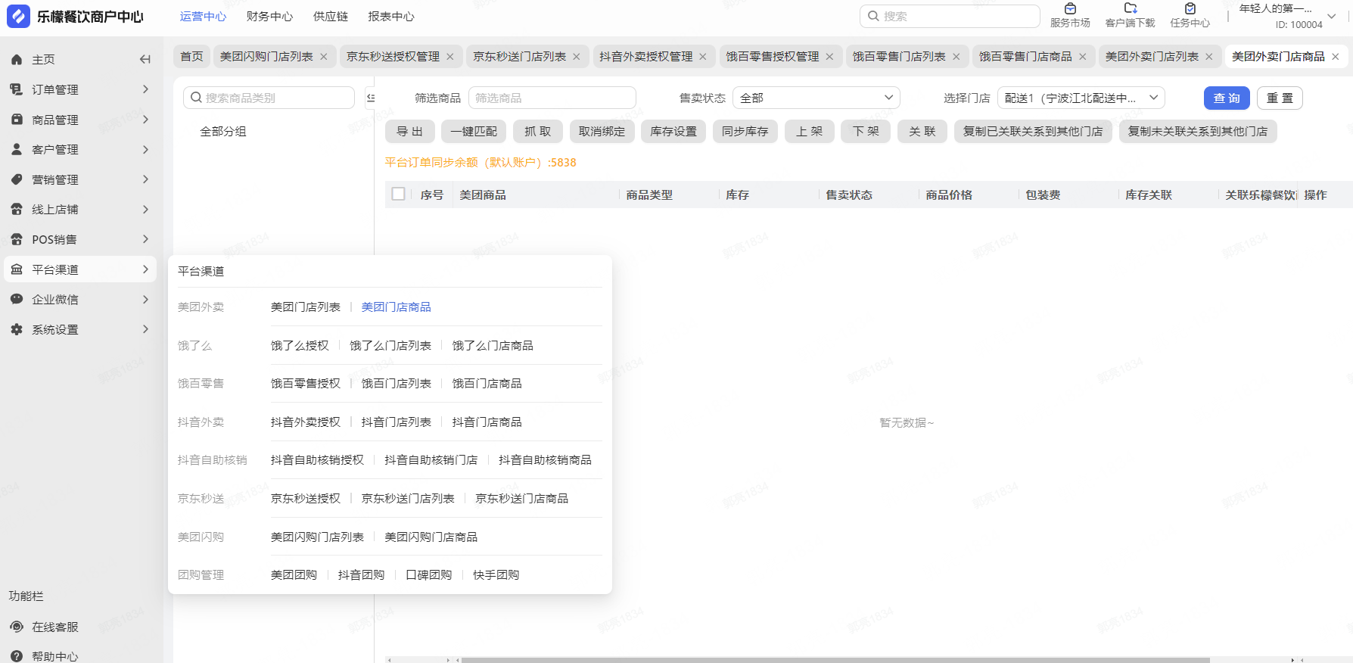Open the 服务市场 icon
Image resolution: width=1353 pixels, height=663 pixels.
(1070, 8)
